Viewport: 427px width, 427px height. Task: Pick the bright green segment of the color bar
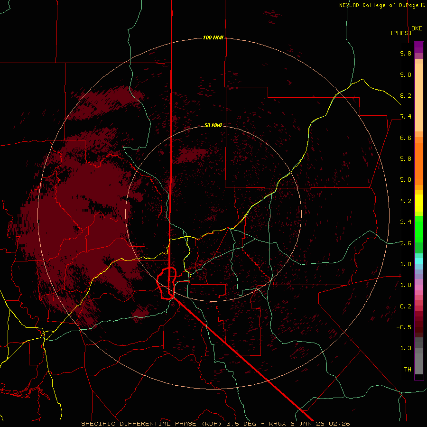coord(419,229)
